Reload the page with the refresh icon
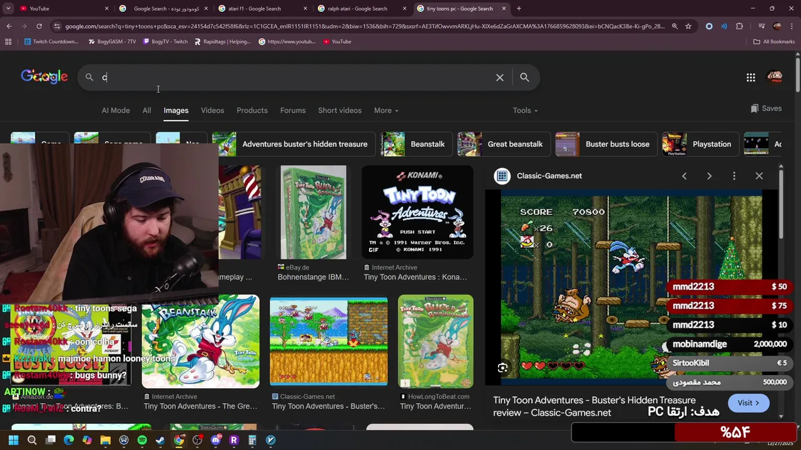Viewport: 801px width, 450px height. 39,26
